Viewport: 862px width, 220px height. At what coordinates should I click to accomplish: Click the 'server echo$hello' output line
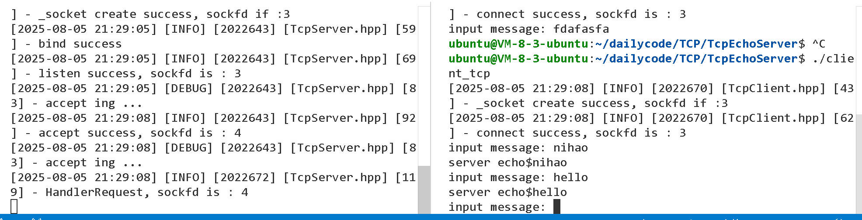(507, 192)
